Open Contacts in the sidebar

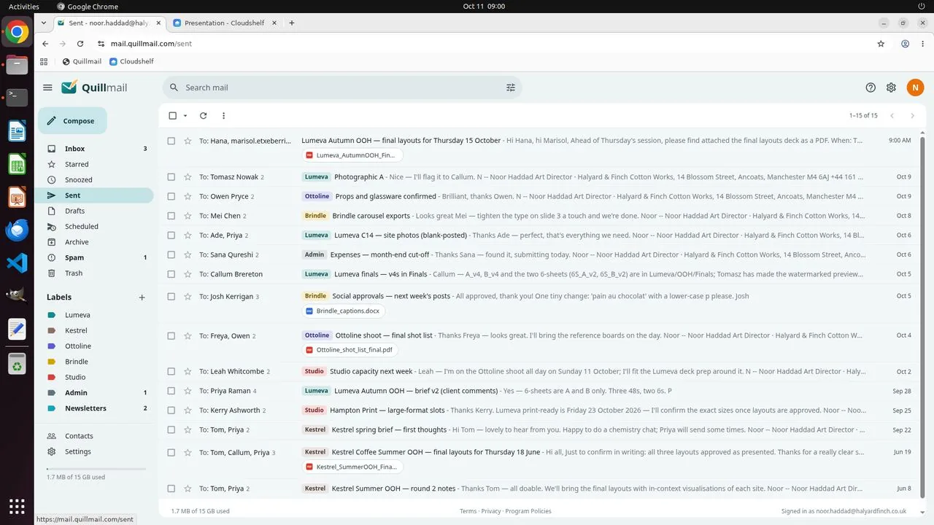(96, 436)
